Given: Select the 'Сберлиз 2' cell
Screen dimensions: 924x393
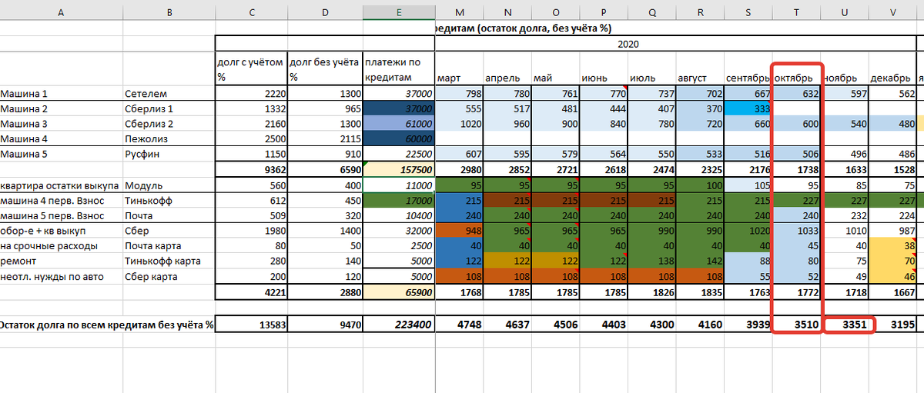Looking at the screenshot, I should point(169,124).
